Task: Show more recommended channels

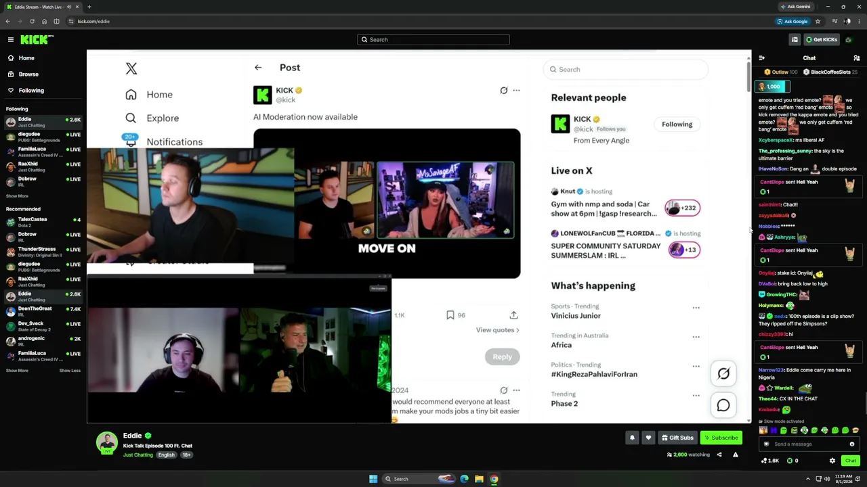Action: pyautogui.click(x=17, y=371)
